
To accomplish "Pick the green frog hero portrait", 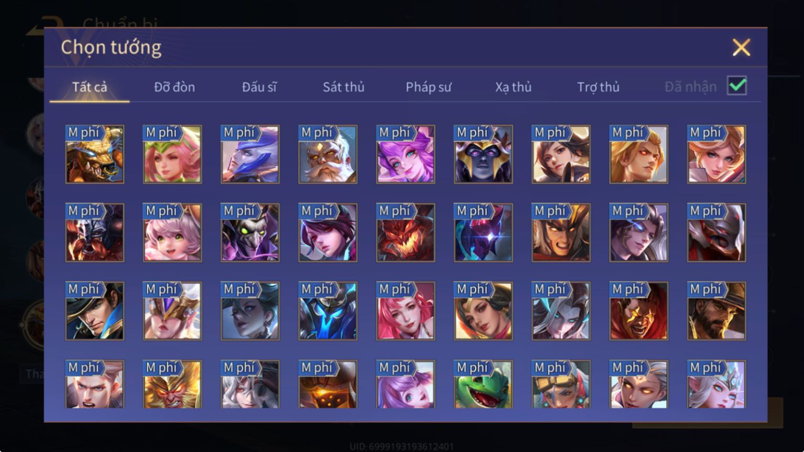I will click(483, 384).
